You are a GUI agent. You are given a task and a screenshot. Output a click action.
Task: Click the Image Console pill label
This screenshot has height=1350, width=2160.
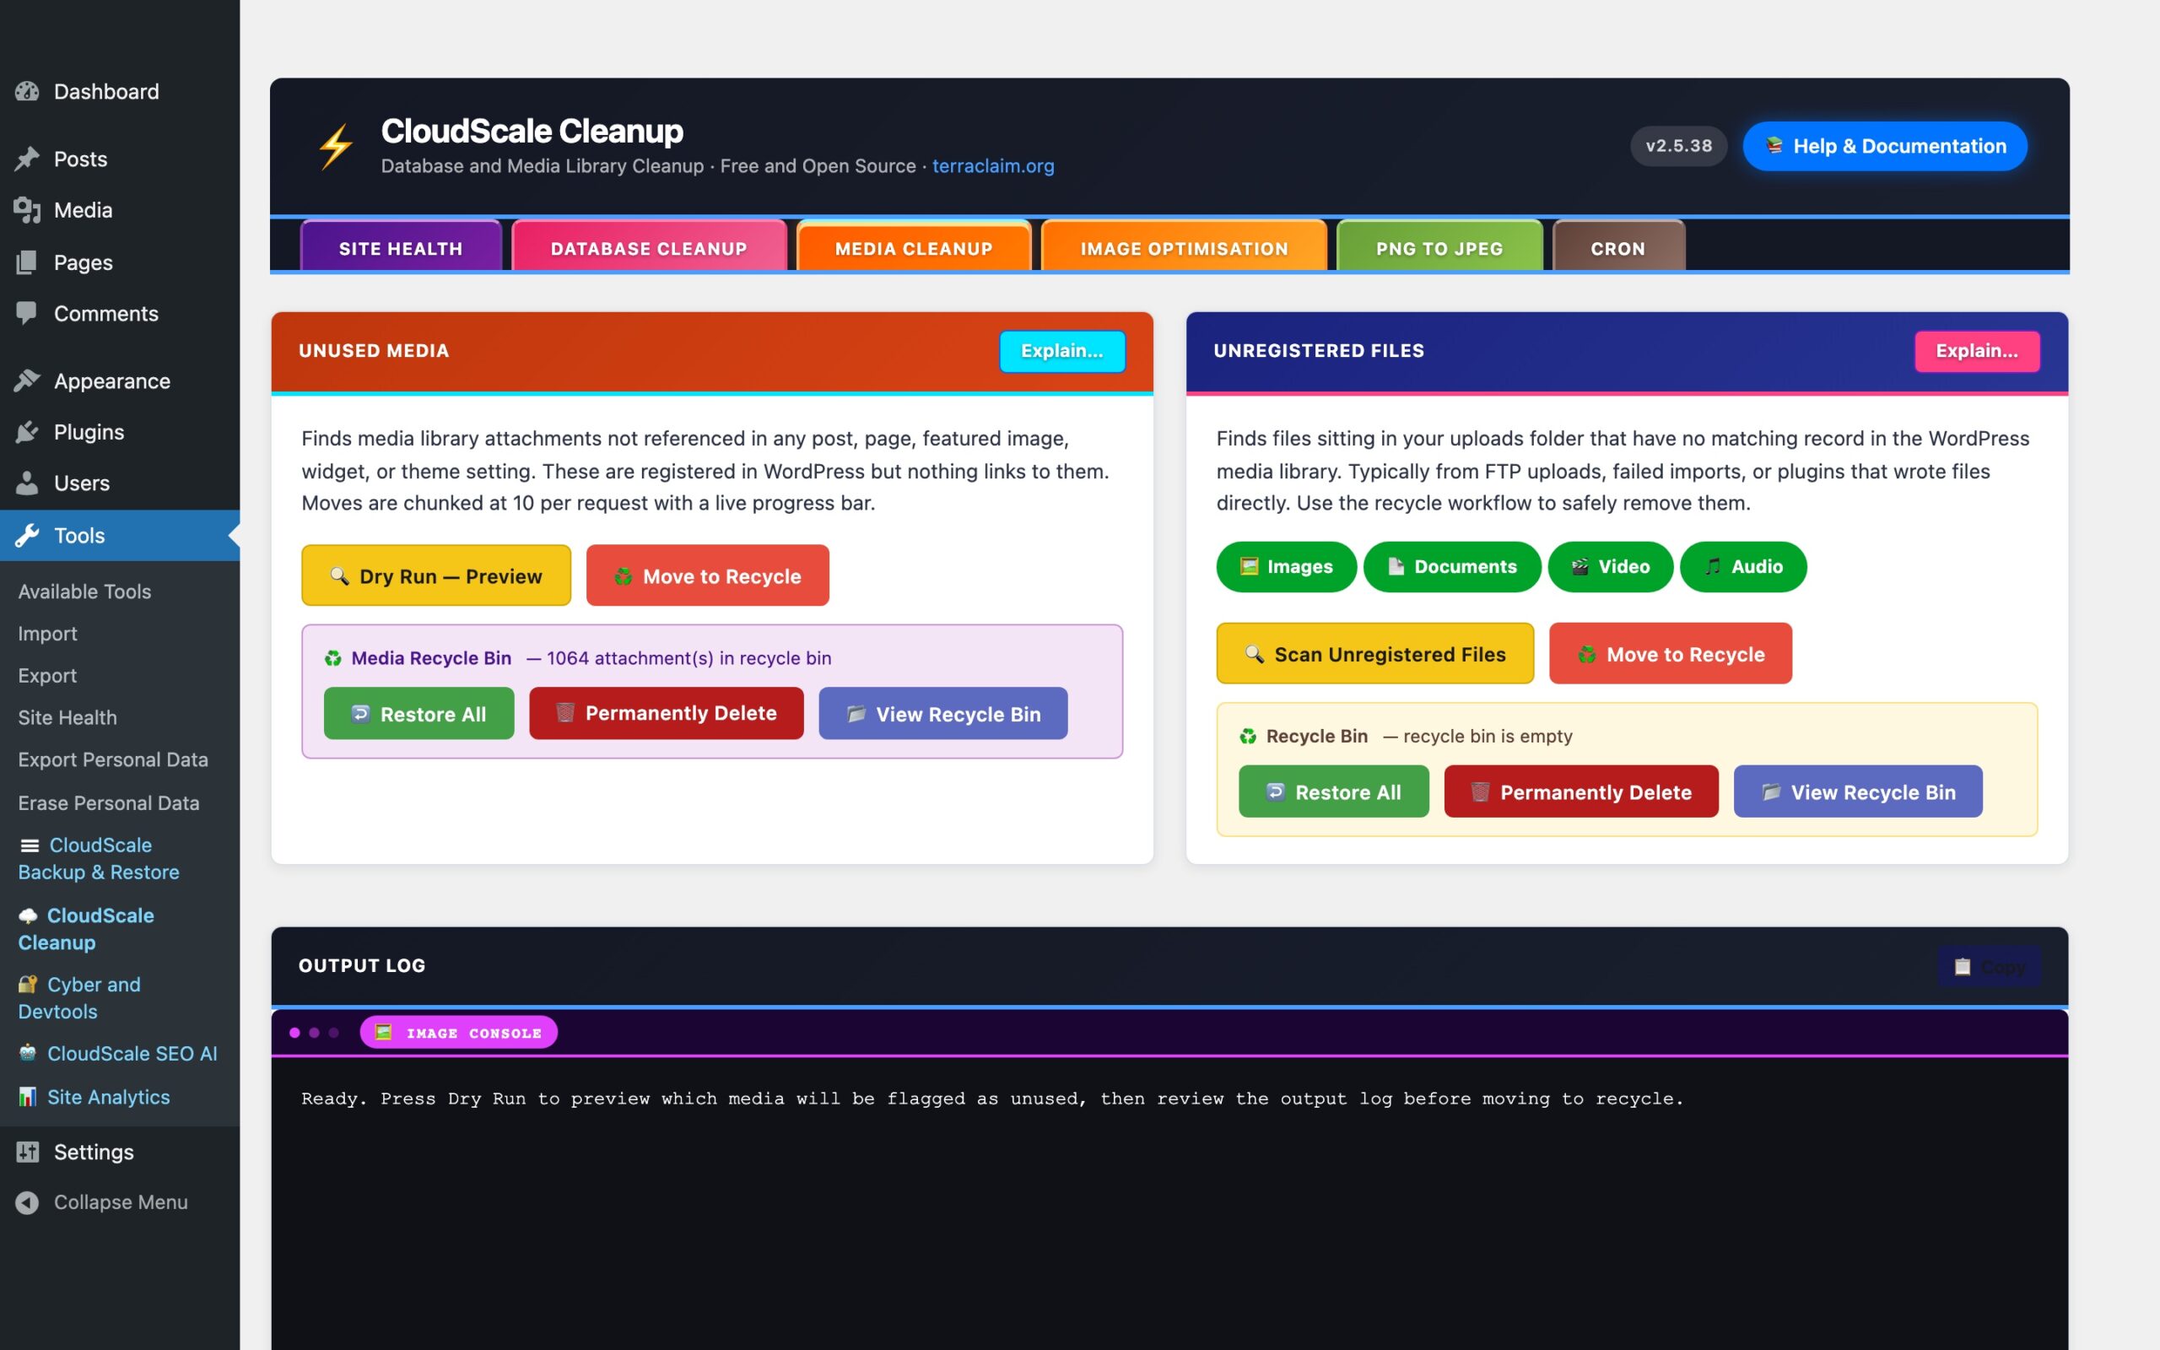coord(458,1032)
